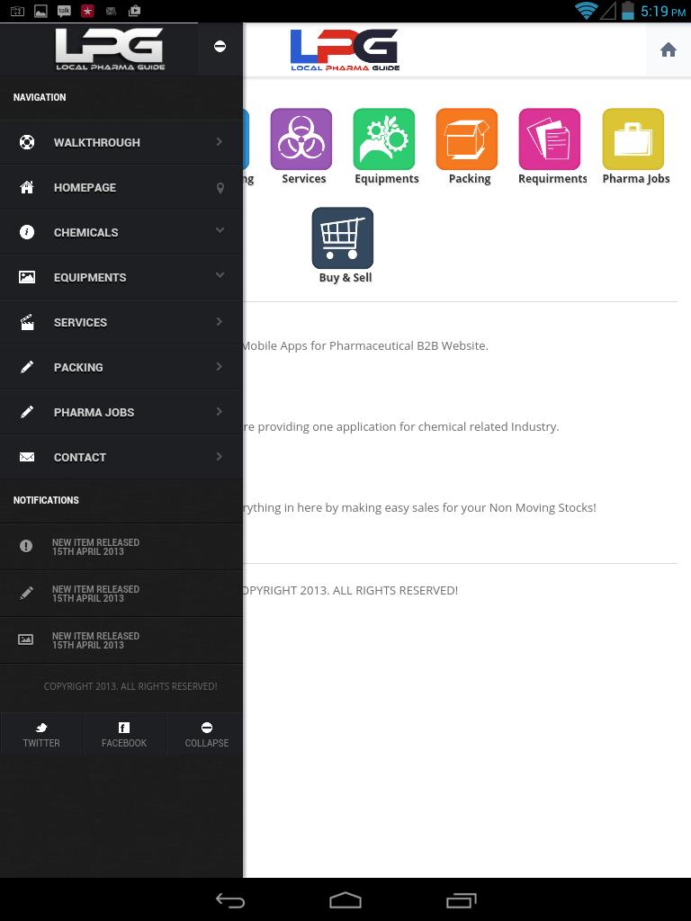Open the yellow Pharma Jobs briefcase icon

point(633,139)
